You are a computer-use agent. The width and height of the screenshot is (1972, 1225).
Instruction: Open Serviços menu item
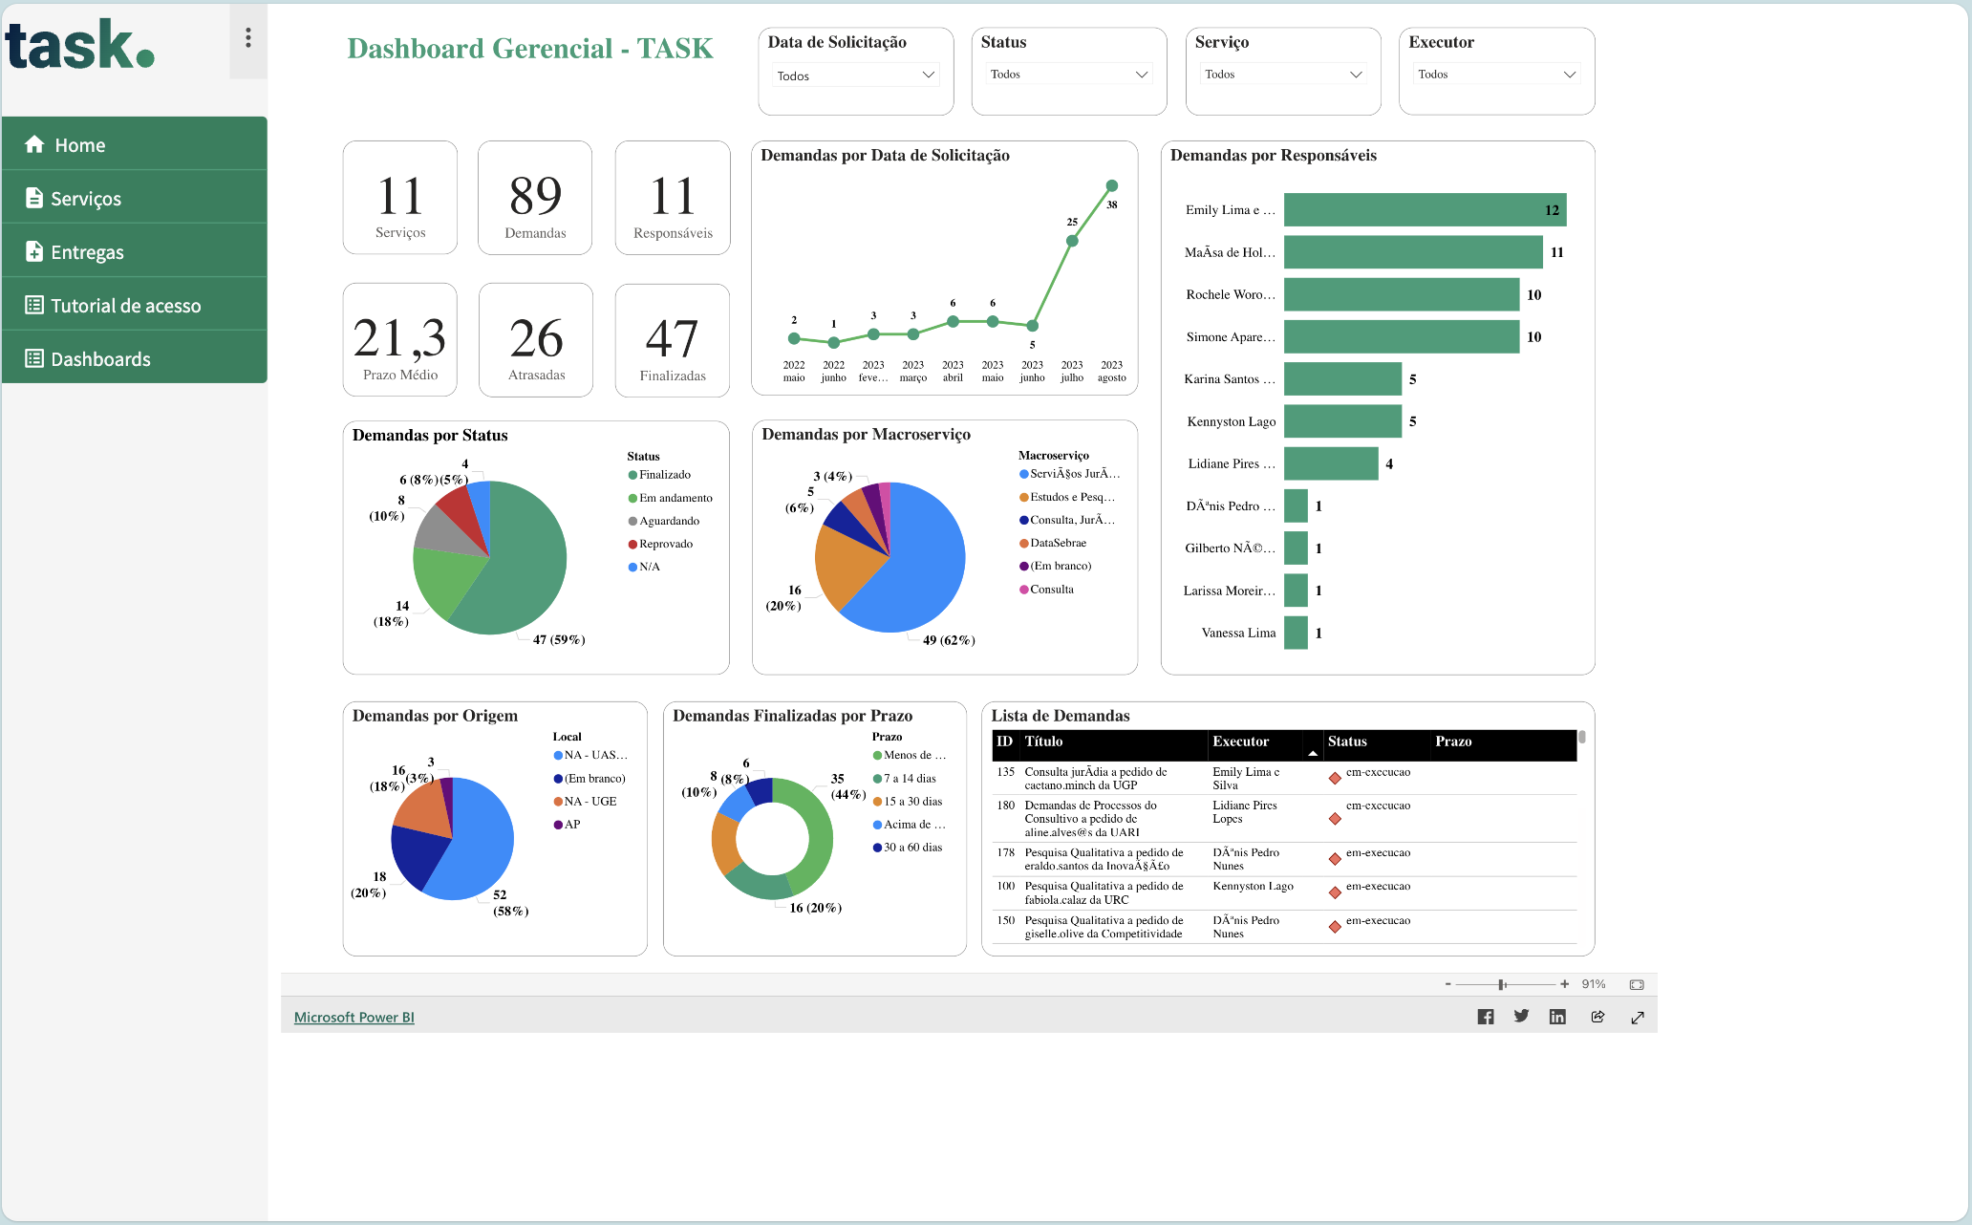click(135, 198)
